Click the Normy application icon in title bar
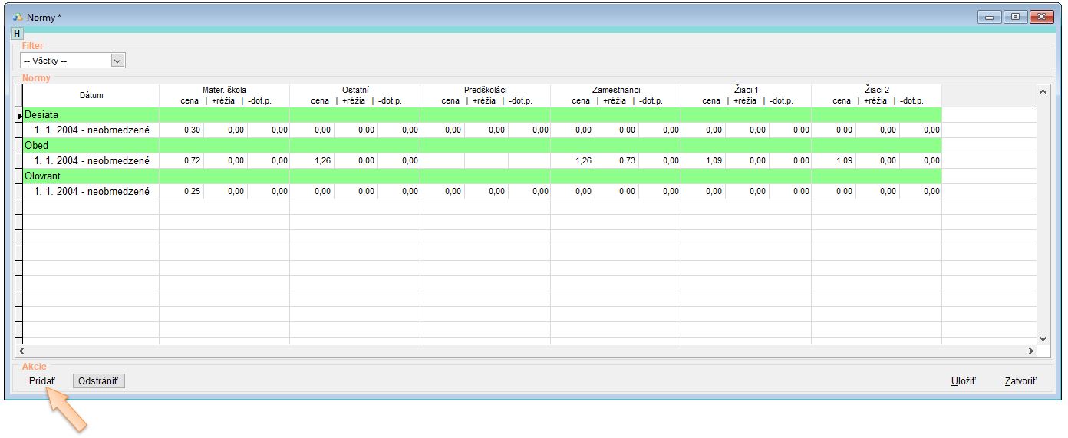The width and height of the screenshot is (1068, 438). (18, 17)
